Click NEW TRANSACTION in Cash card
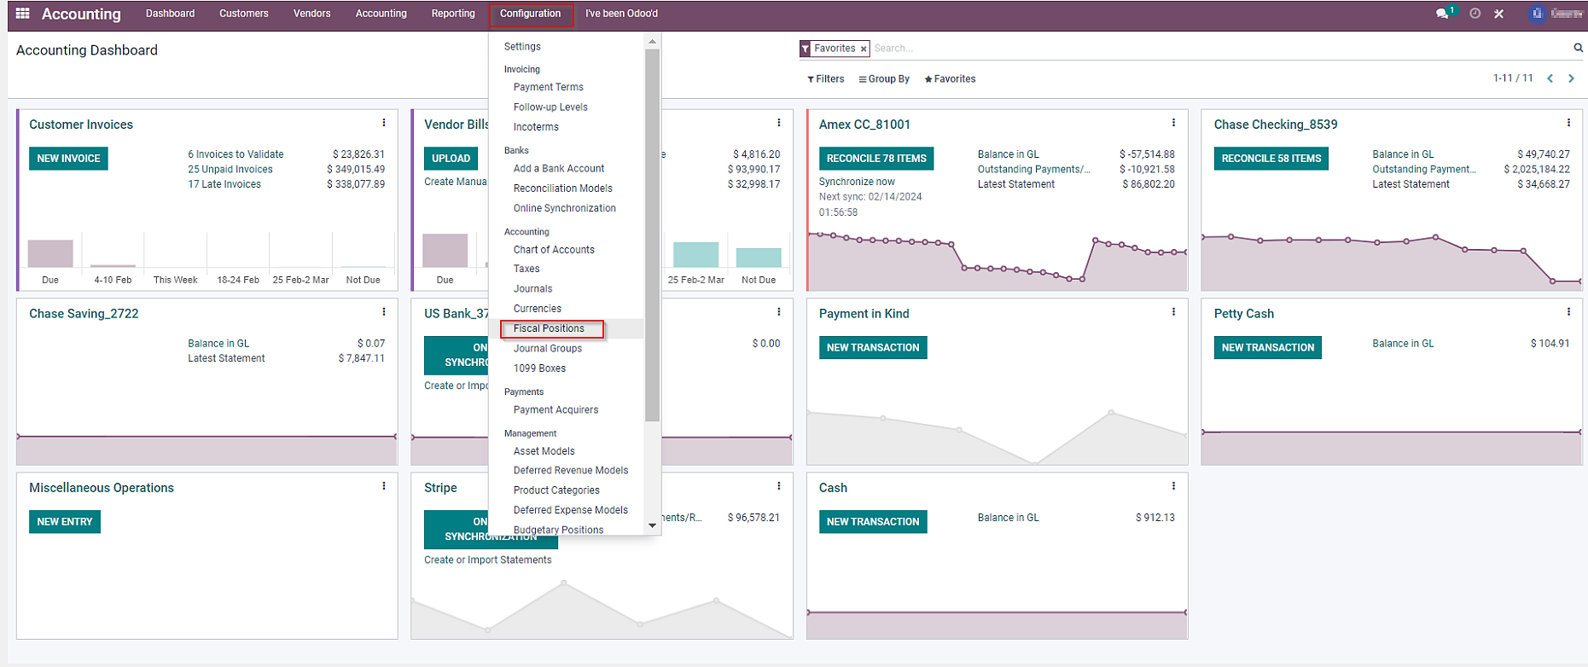This screenshot has height=667, width=1588. pyautogui.click(x=873, y=522)
